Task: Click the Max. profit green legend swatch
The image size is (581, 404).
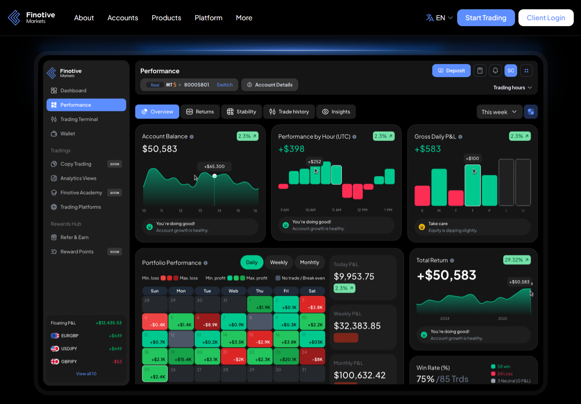Action: pyautogui.click(x=243, y=278)
